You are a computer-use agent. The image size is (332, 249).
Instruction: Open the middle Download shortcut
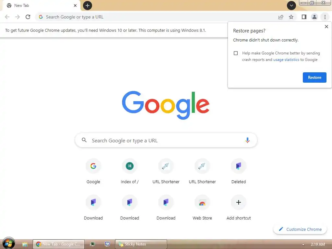click(130, 208)
